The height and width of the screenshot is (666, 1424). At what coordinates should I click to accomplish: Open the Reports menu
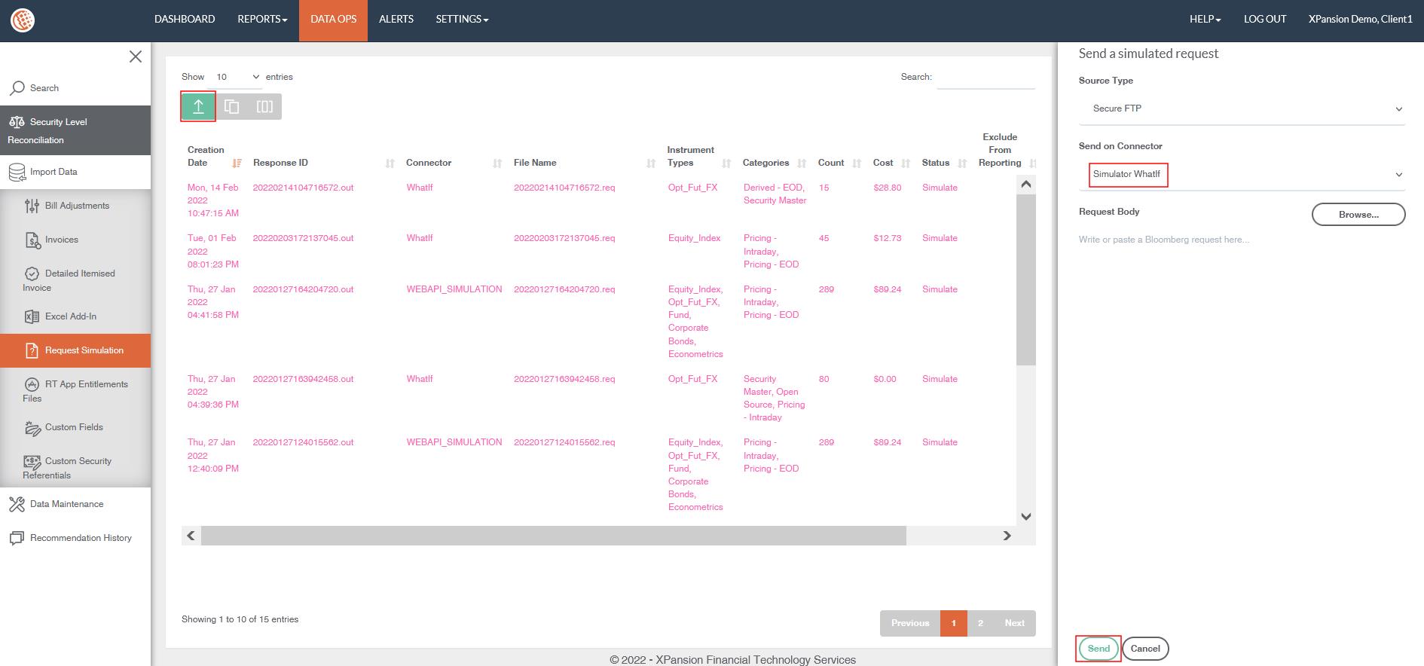point(262,20)
